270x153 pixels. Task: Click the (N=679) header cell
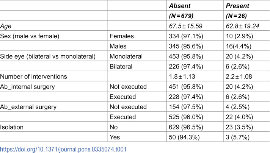181,16
